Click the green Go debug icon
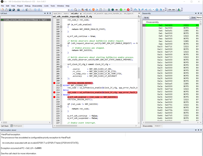Viewport: 203px width, 156px height. pos(121,10)
